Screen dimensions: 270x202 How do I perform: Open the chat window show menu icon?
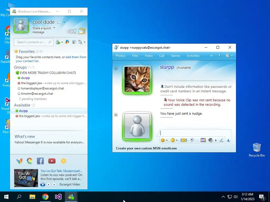click(x=228, y=56)
